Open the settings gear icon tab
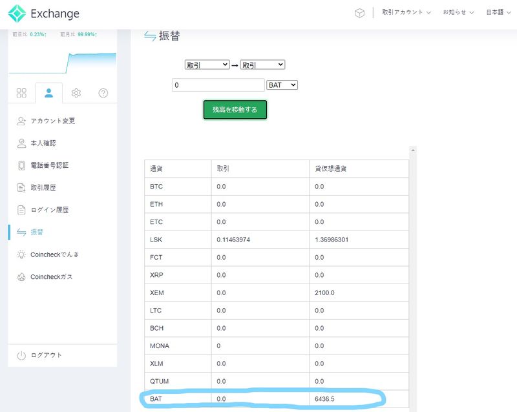The image size is (517, 412). tap(76, 93)
